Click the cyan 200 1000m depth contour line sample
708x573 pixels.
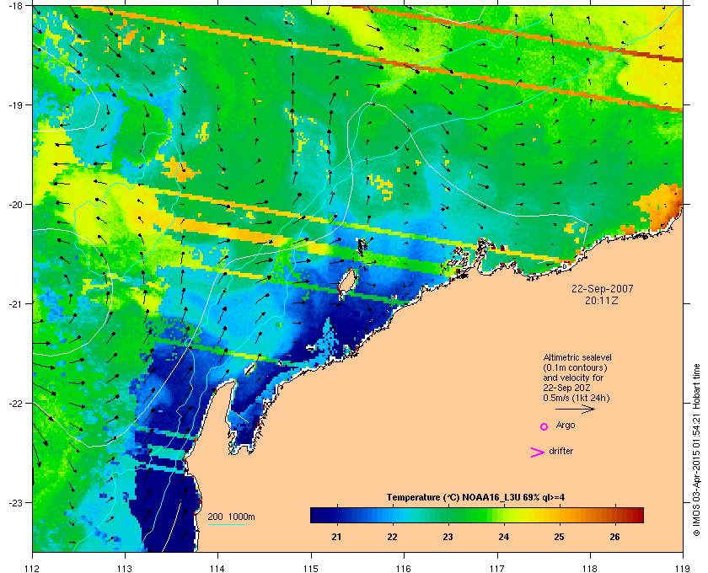click(x=227, y=524)
